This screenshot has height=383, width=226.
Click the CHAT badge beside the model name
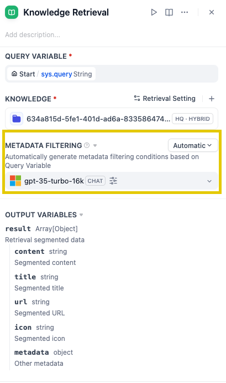coord(95,181)
